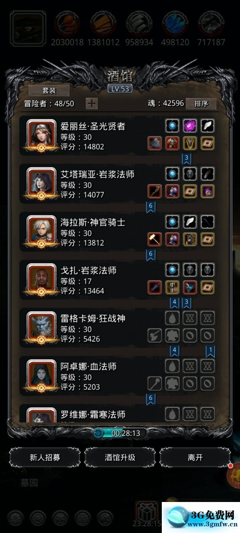The width and height of the screenshot is (240, 533).
Task: Open the 套装 equipment set tab
Action: (x=49, y=90)
